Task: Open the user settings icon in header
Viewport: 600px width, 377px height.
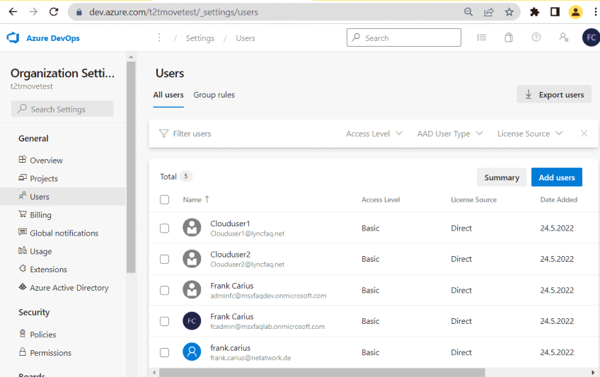Action: coord(563,37)
